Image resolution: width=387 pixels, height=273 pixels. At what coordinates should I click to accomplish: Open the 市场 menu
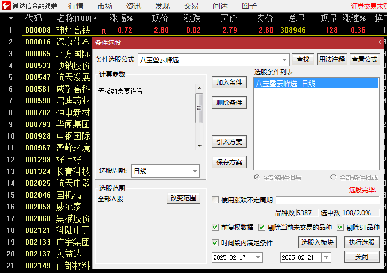105,6
